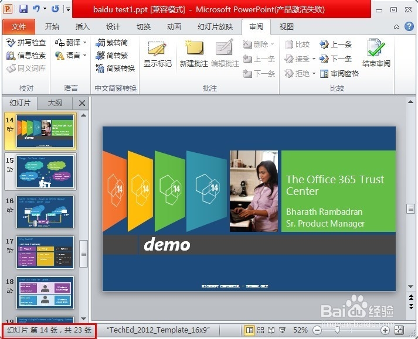
Task: Switch to Normal view icon
Action: tap(250, 330)
